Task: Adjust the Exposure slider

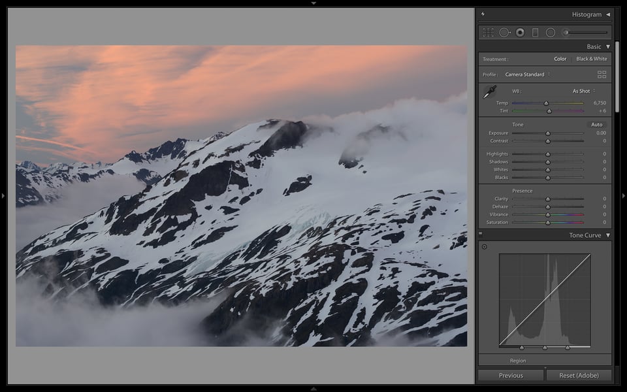Action: [x=548, y=133]
